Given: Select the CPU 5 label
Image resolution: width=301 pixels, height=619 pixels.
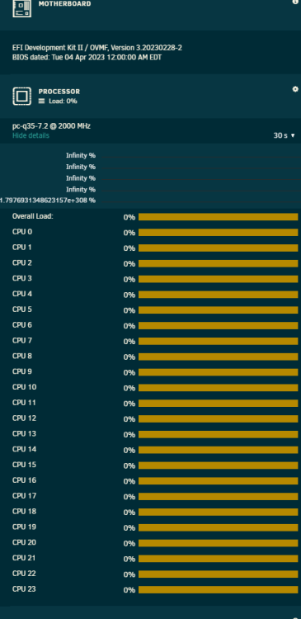Looking at the screenshot, I should [22, 309].
